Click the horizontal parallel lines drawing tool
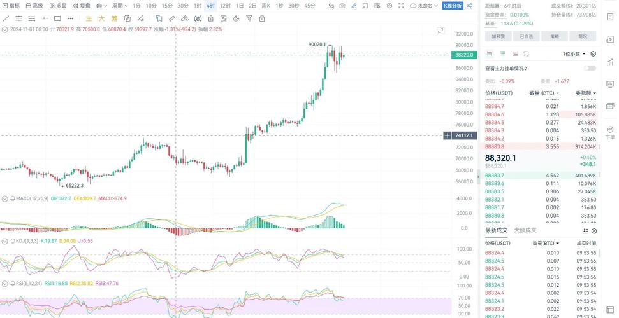 pyautogui.click(x=18, y=18)
